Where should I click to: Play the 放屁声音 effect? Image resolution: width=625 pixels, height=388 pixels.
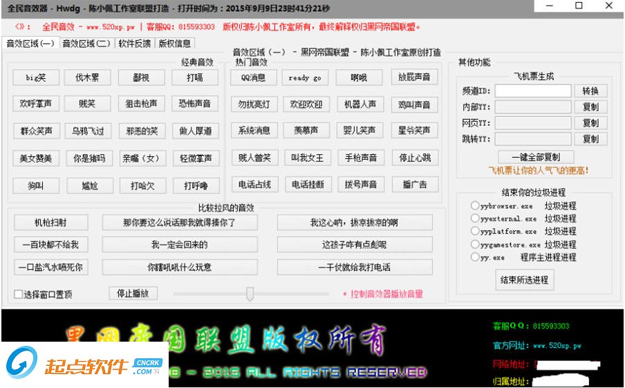415,77
